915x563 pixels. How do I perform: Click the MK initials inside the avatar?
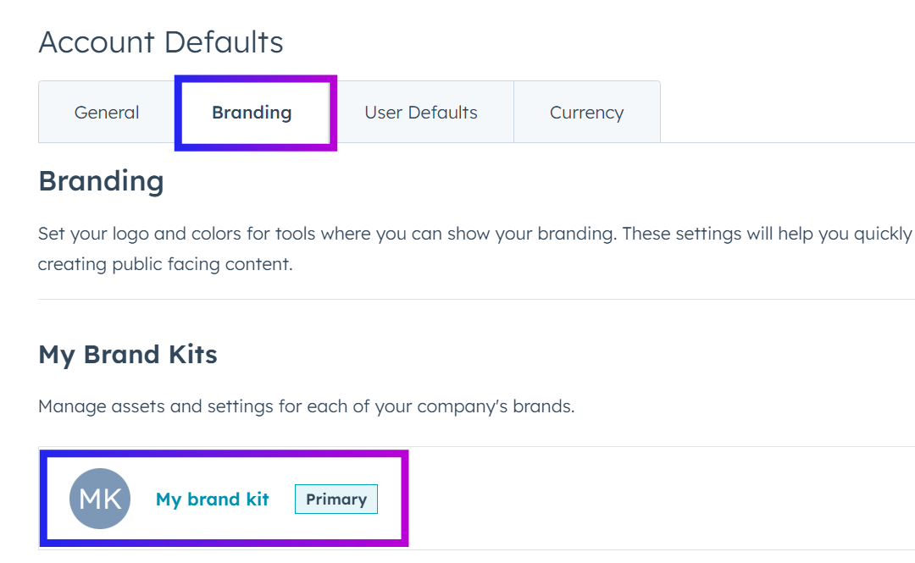[x=99, y=499]
